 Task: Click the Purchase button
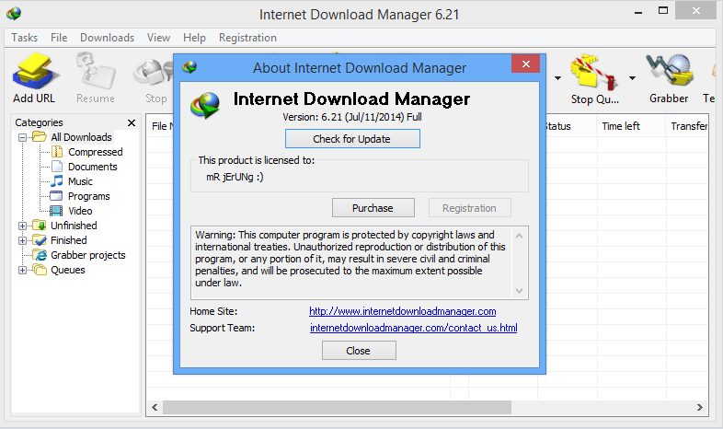[373, 208]
